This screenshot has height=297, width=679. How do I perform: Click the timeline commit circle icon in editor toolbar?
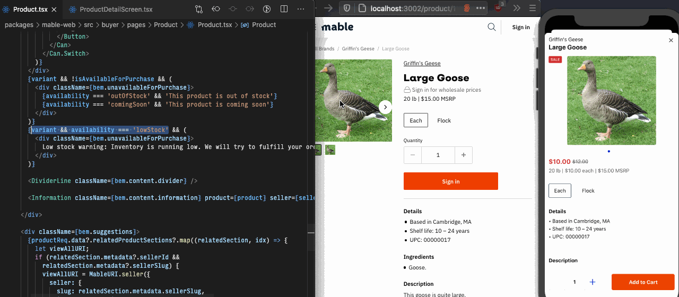click(x=233, y=9)
